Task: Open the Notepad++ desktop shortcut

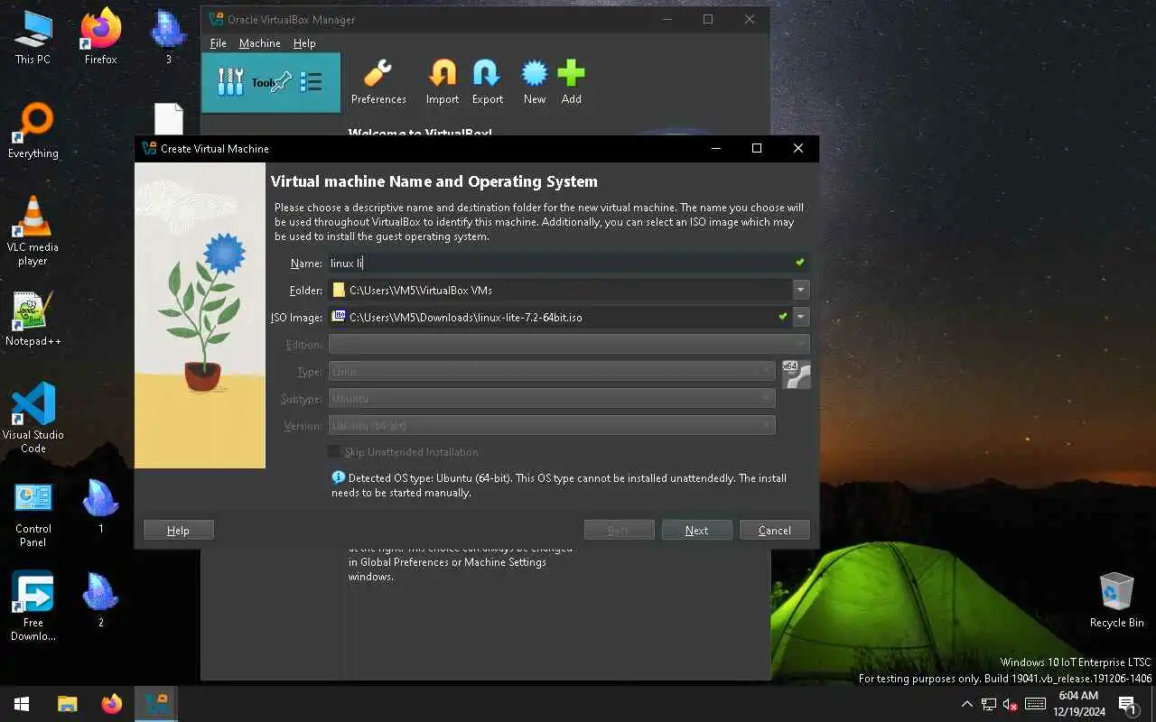Action: [x=33, y=319]
